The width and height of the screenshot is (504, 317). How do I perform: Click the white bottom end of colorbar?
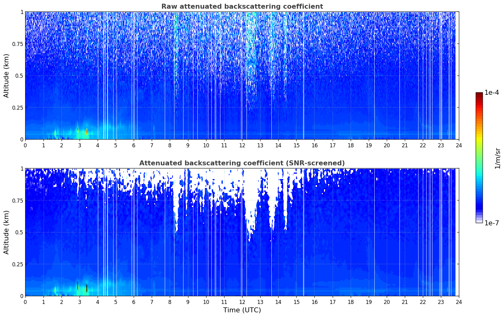point(479,221)
